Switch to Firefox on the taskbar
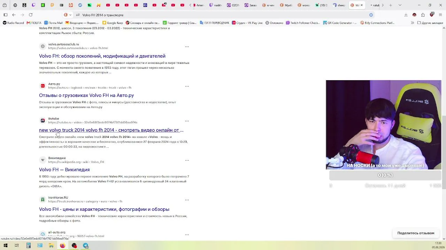Image resolution: width=446 pixels, height=250 pixels. click(62, 245)
